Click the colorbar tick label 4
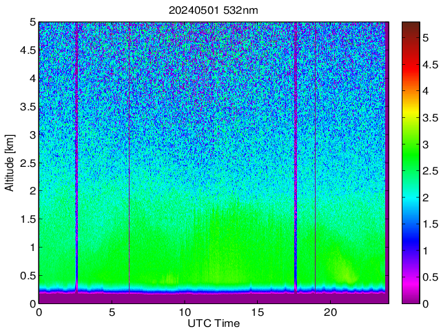 pos(426,91)
